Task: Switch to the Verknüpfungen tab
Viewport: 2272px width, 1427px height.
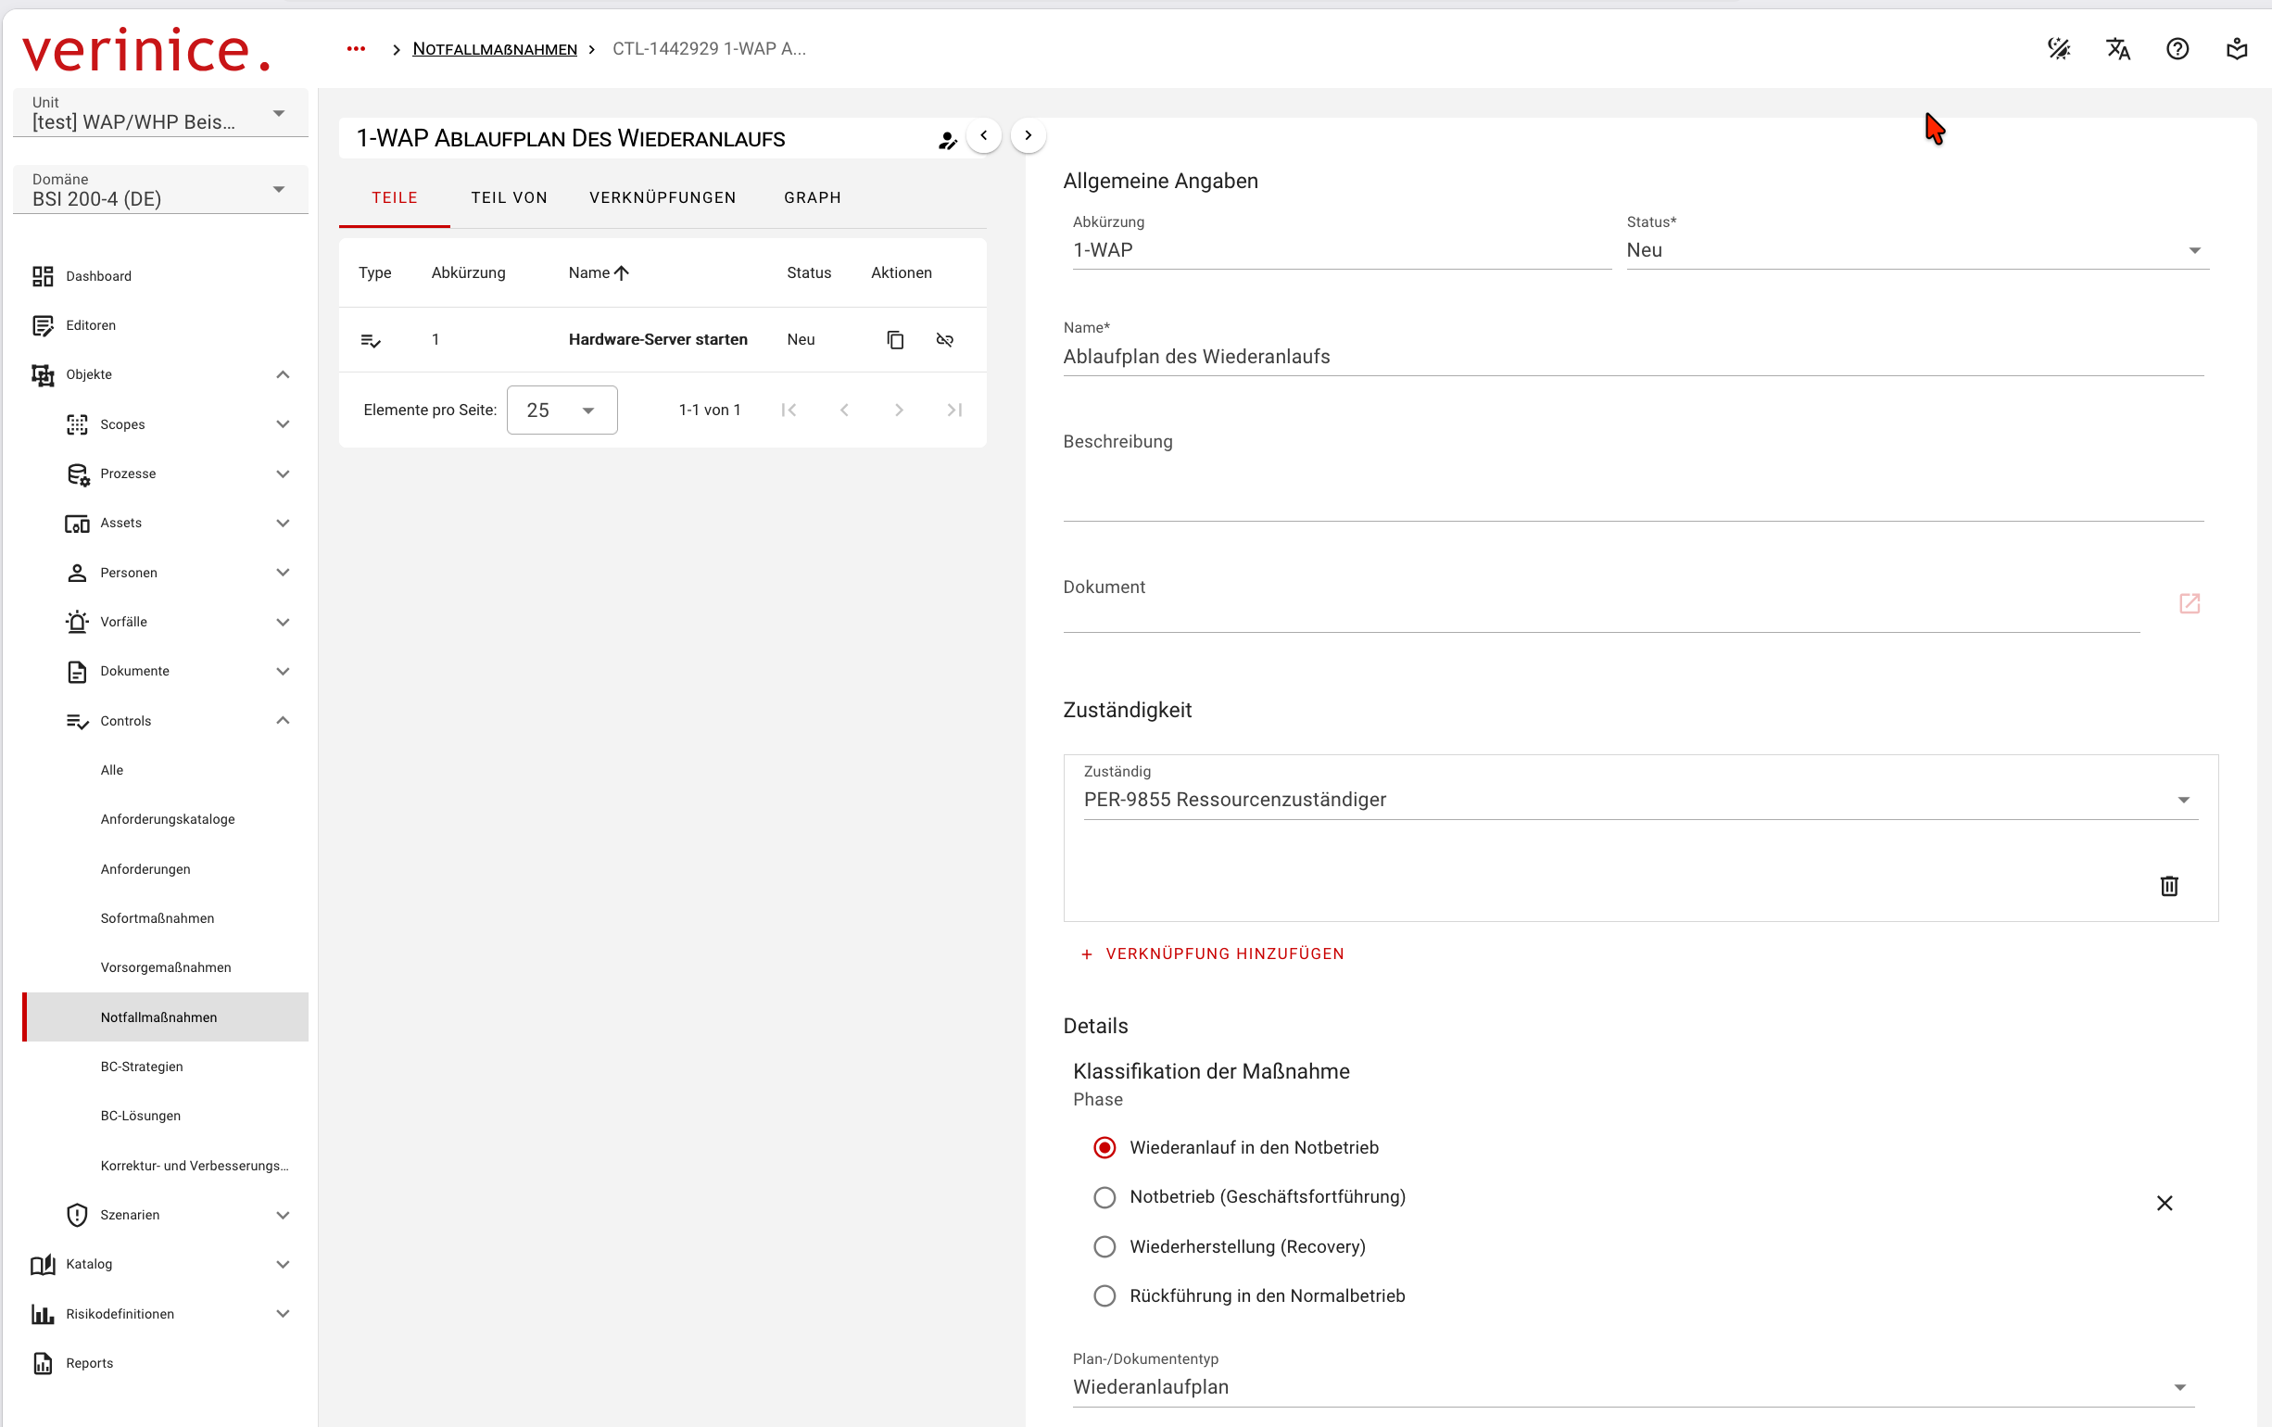Action: [x=663, y=198]
